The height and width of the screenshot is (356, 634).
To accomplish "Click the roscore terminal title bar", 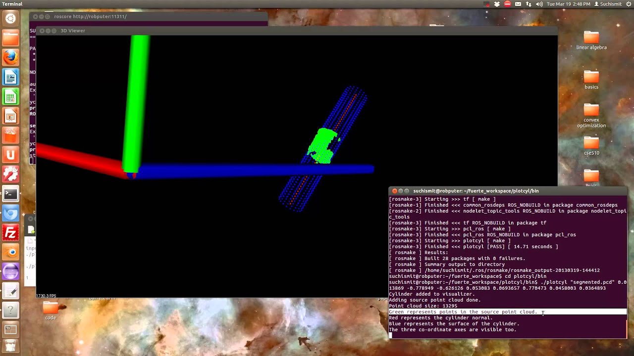I will (x=149, y=16).
